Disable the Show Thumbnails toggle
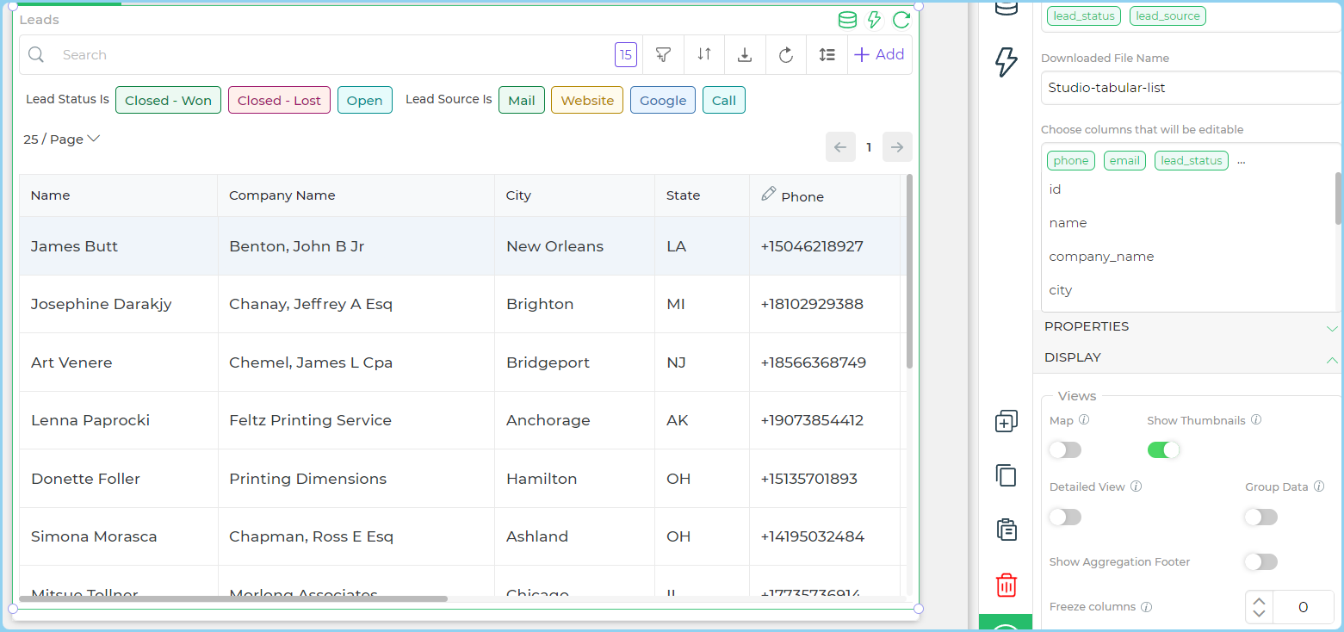1344x632 pixels. (x=1163, y=450)
